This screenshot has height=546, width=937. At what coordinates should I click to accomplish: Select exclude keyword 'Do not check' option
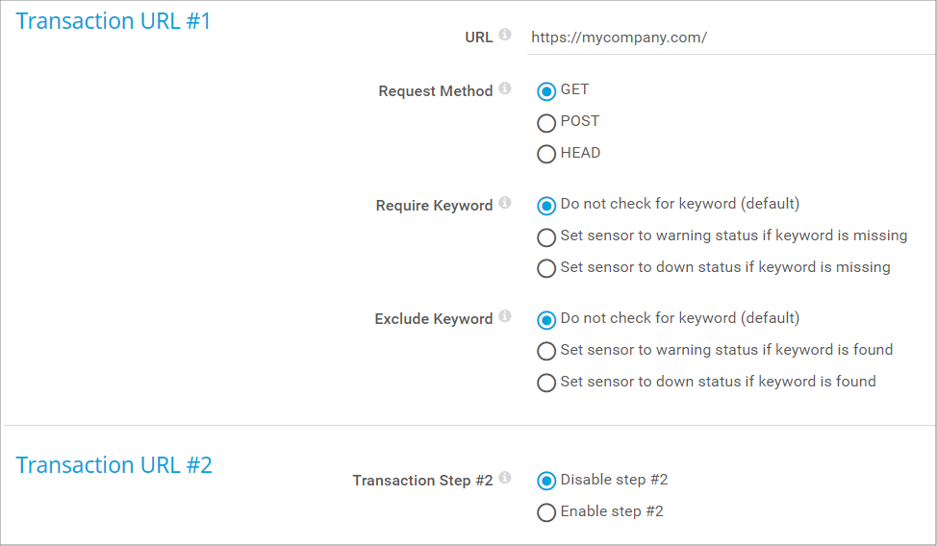546,320
